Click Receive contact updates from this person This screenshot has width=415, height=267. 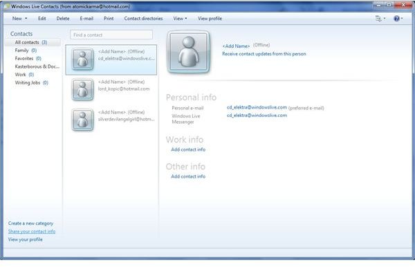click(x=264, y=54)
